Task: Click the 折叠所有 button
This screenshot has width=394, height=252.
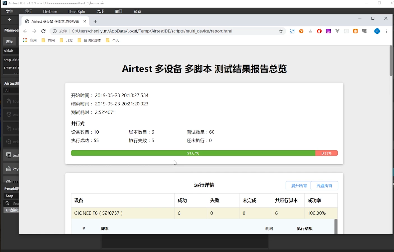Action: click(324, 186)
